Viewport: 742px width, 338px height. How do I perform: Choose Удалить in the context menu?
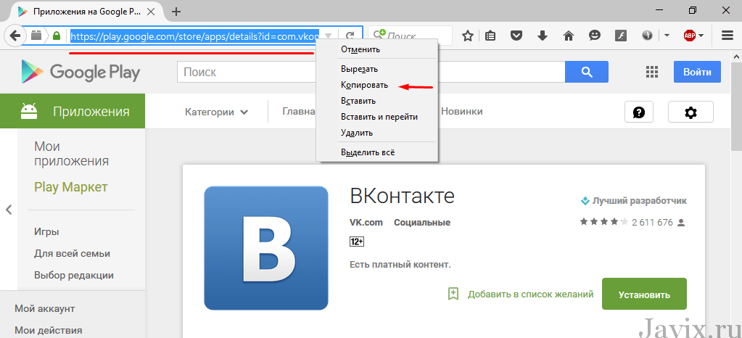pos(377,133)
